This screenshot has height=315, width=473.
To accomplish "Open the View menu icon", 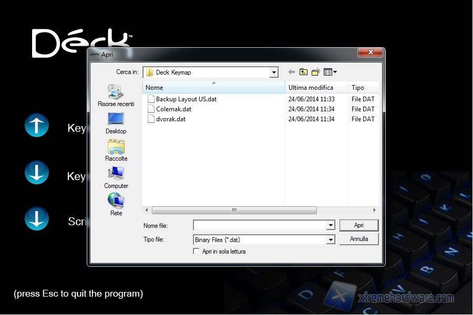I will click(x=330, y=72).
